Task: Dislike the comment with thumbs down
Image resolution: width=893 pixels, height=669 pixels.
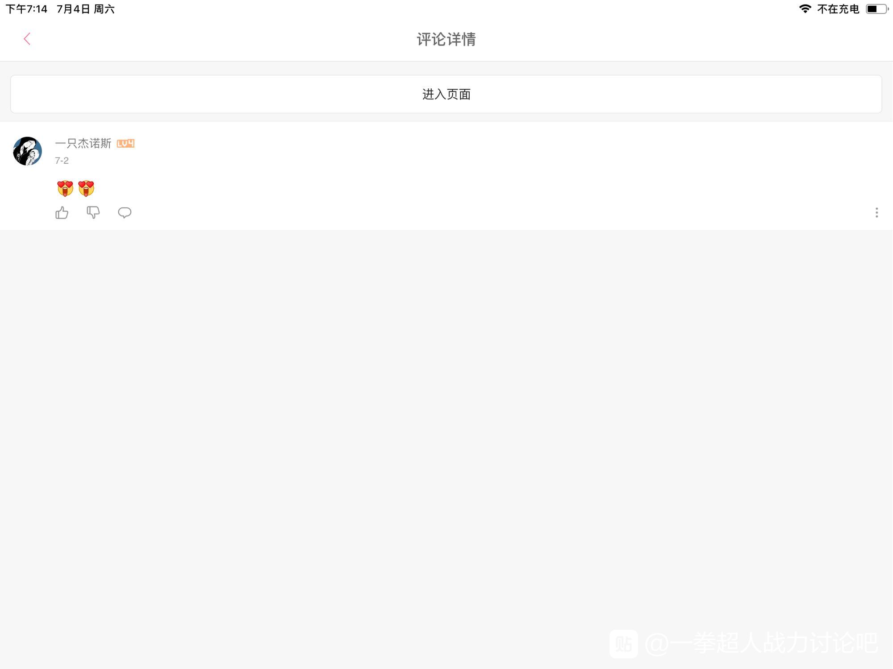Action: click(93, 213)
